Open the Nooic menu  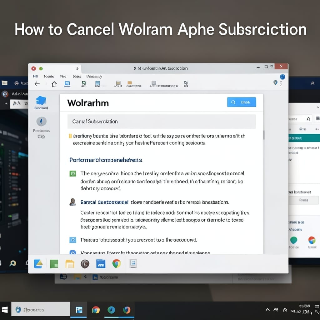tap(49, 76)
